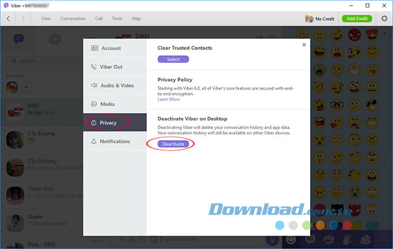The height and width of the screenshot is (249, 393).
Task: Expand the sticker packs with up arrow
Action: coord(383,239)
